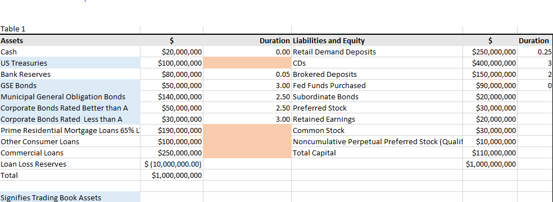Select the 'Preferred Stock' label cell

pos(377,108)
